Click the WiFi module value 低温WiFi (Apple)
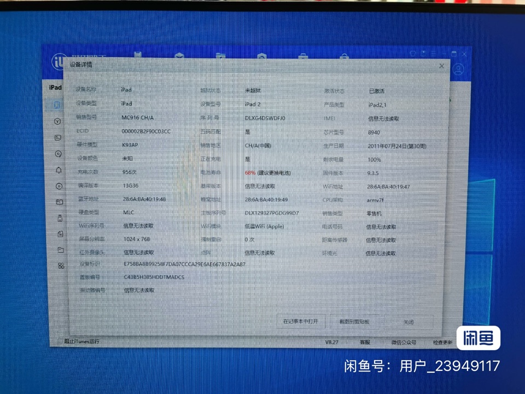 265,226
